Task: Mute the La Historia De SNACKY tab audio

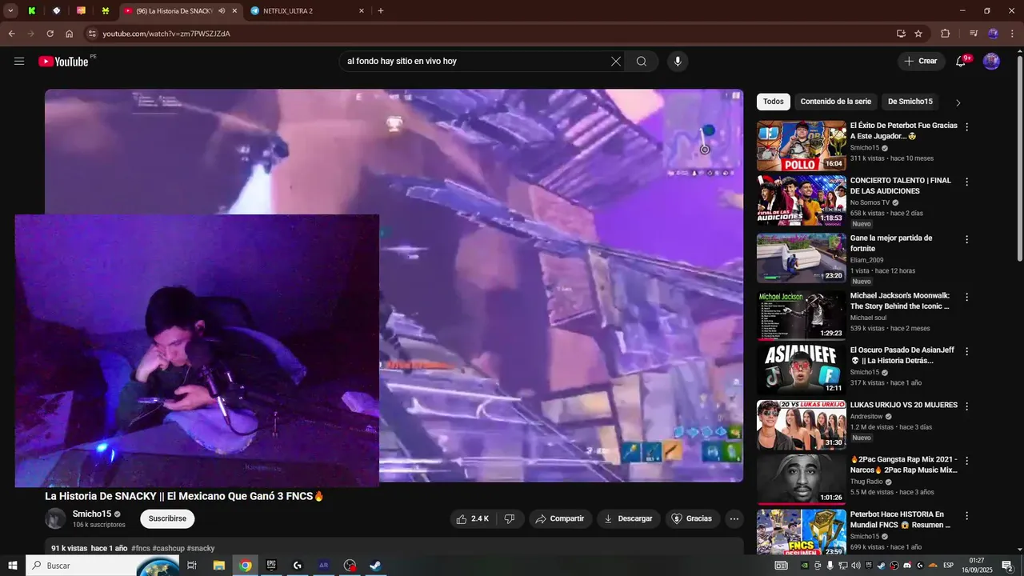Action: [222, 11]
